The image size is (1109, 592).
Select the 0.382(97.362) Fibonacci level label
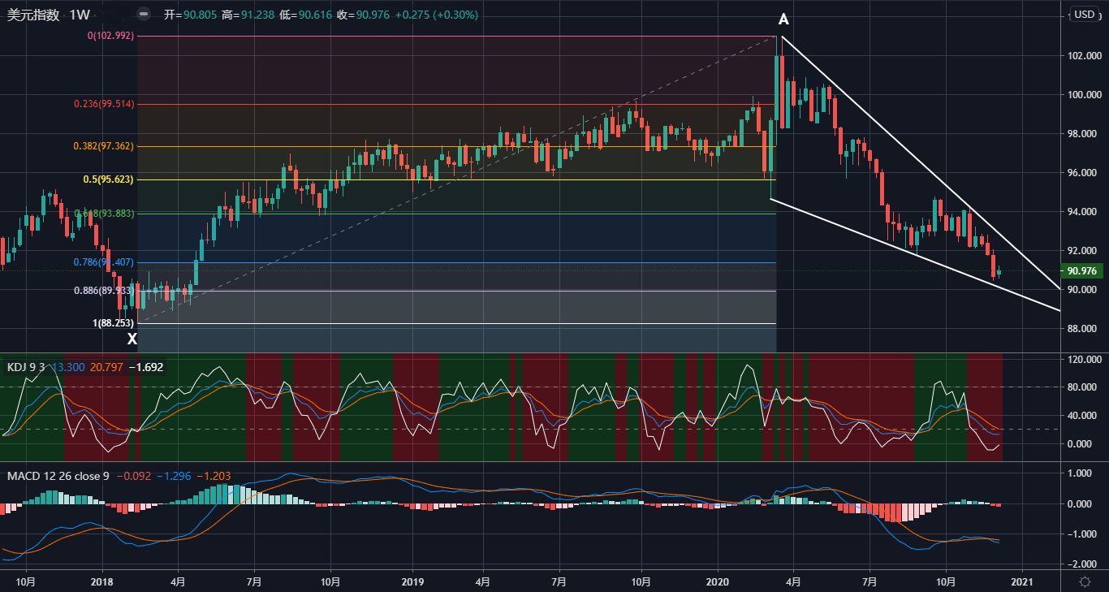104,146
